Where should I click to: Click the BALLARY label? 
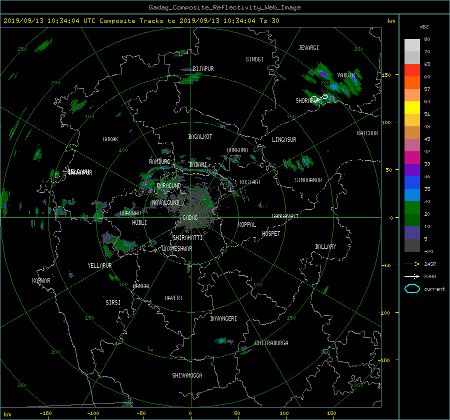click(325, 247)
